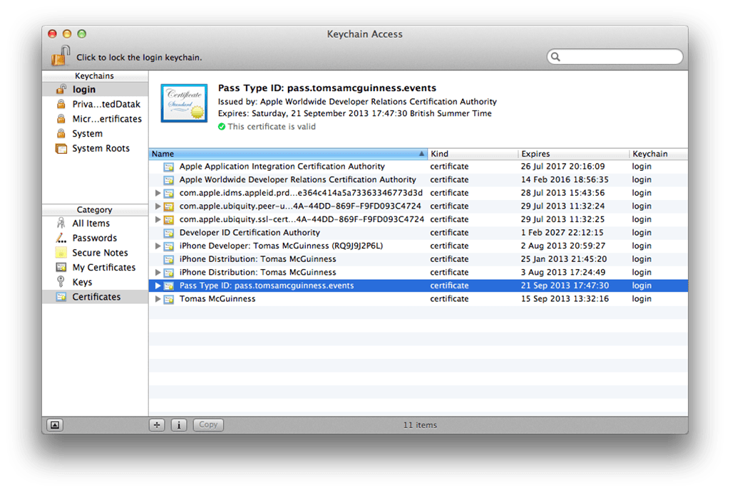This screenshot has width=730, height=492.
Task: Click the Copy button
Action: click(208, 425)
